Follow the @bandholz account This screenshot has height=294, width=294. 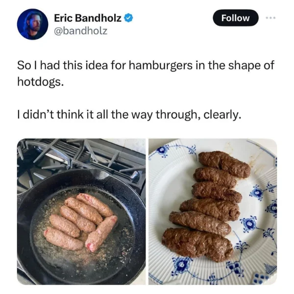pyautogui.click(x=236, y=18)
